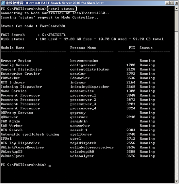The height and width of the screenshot is (184, 179).
Task: Click the Status column header
Action: (146, 48)
